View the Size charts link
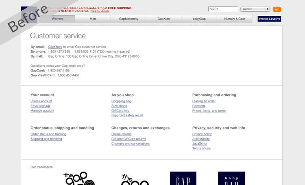305x185 pixels. [119, 106]
